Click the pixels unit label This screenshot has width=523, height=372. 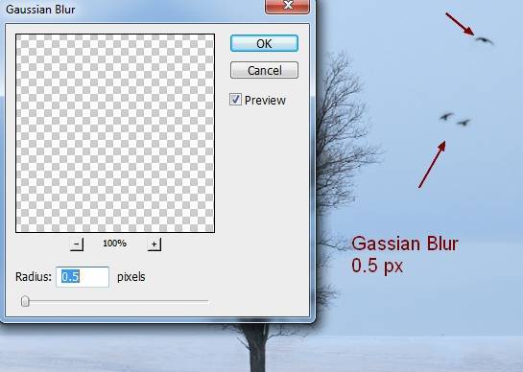coord(131,277)
